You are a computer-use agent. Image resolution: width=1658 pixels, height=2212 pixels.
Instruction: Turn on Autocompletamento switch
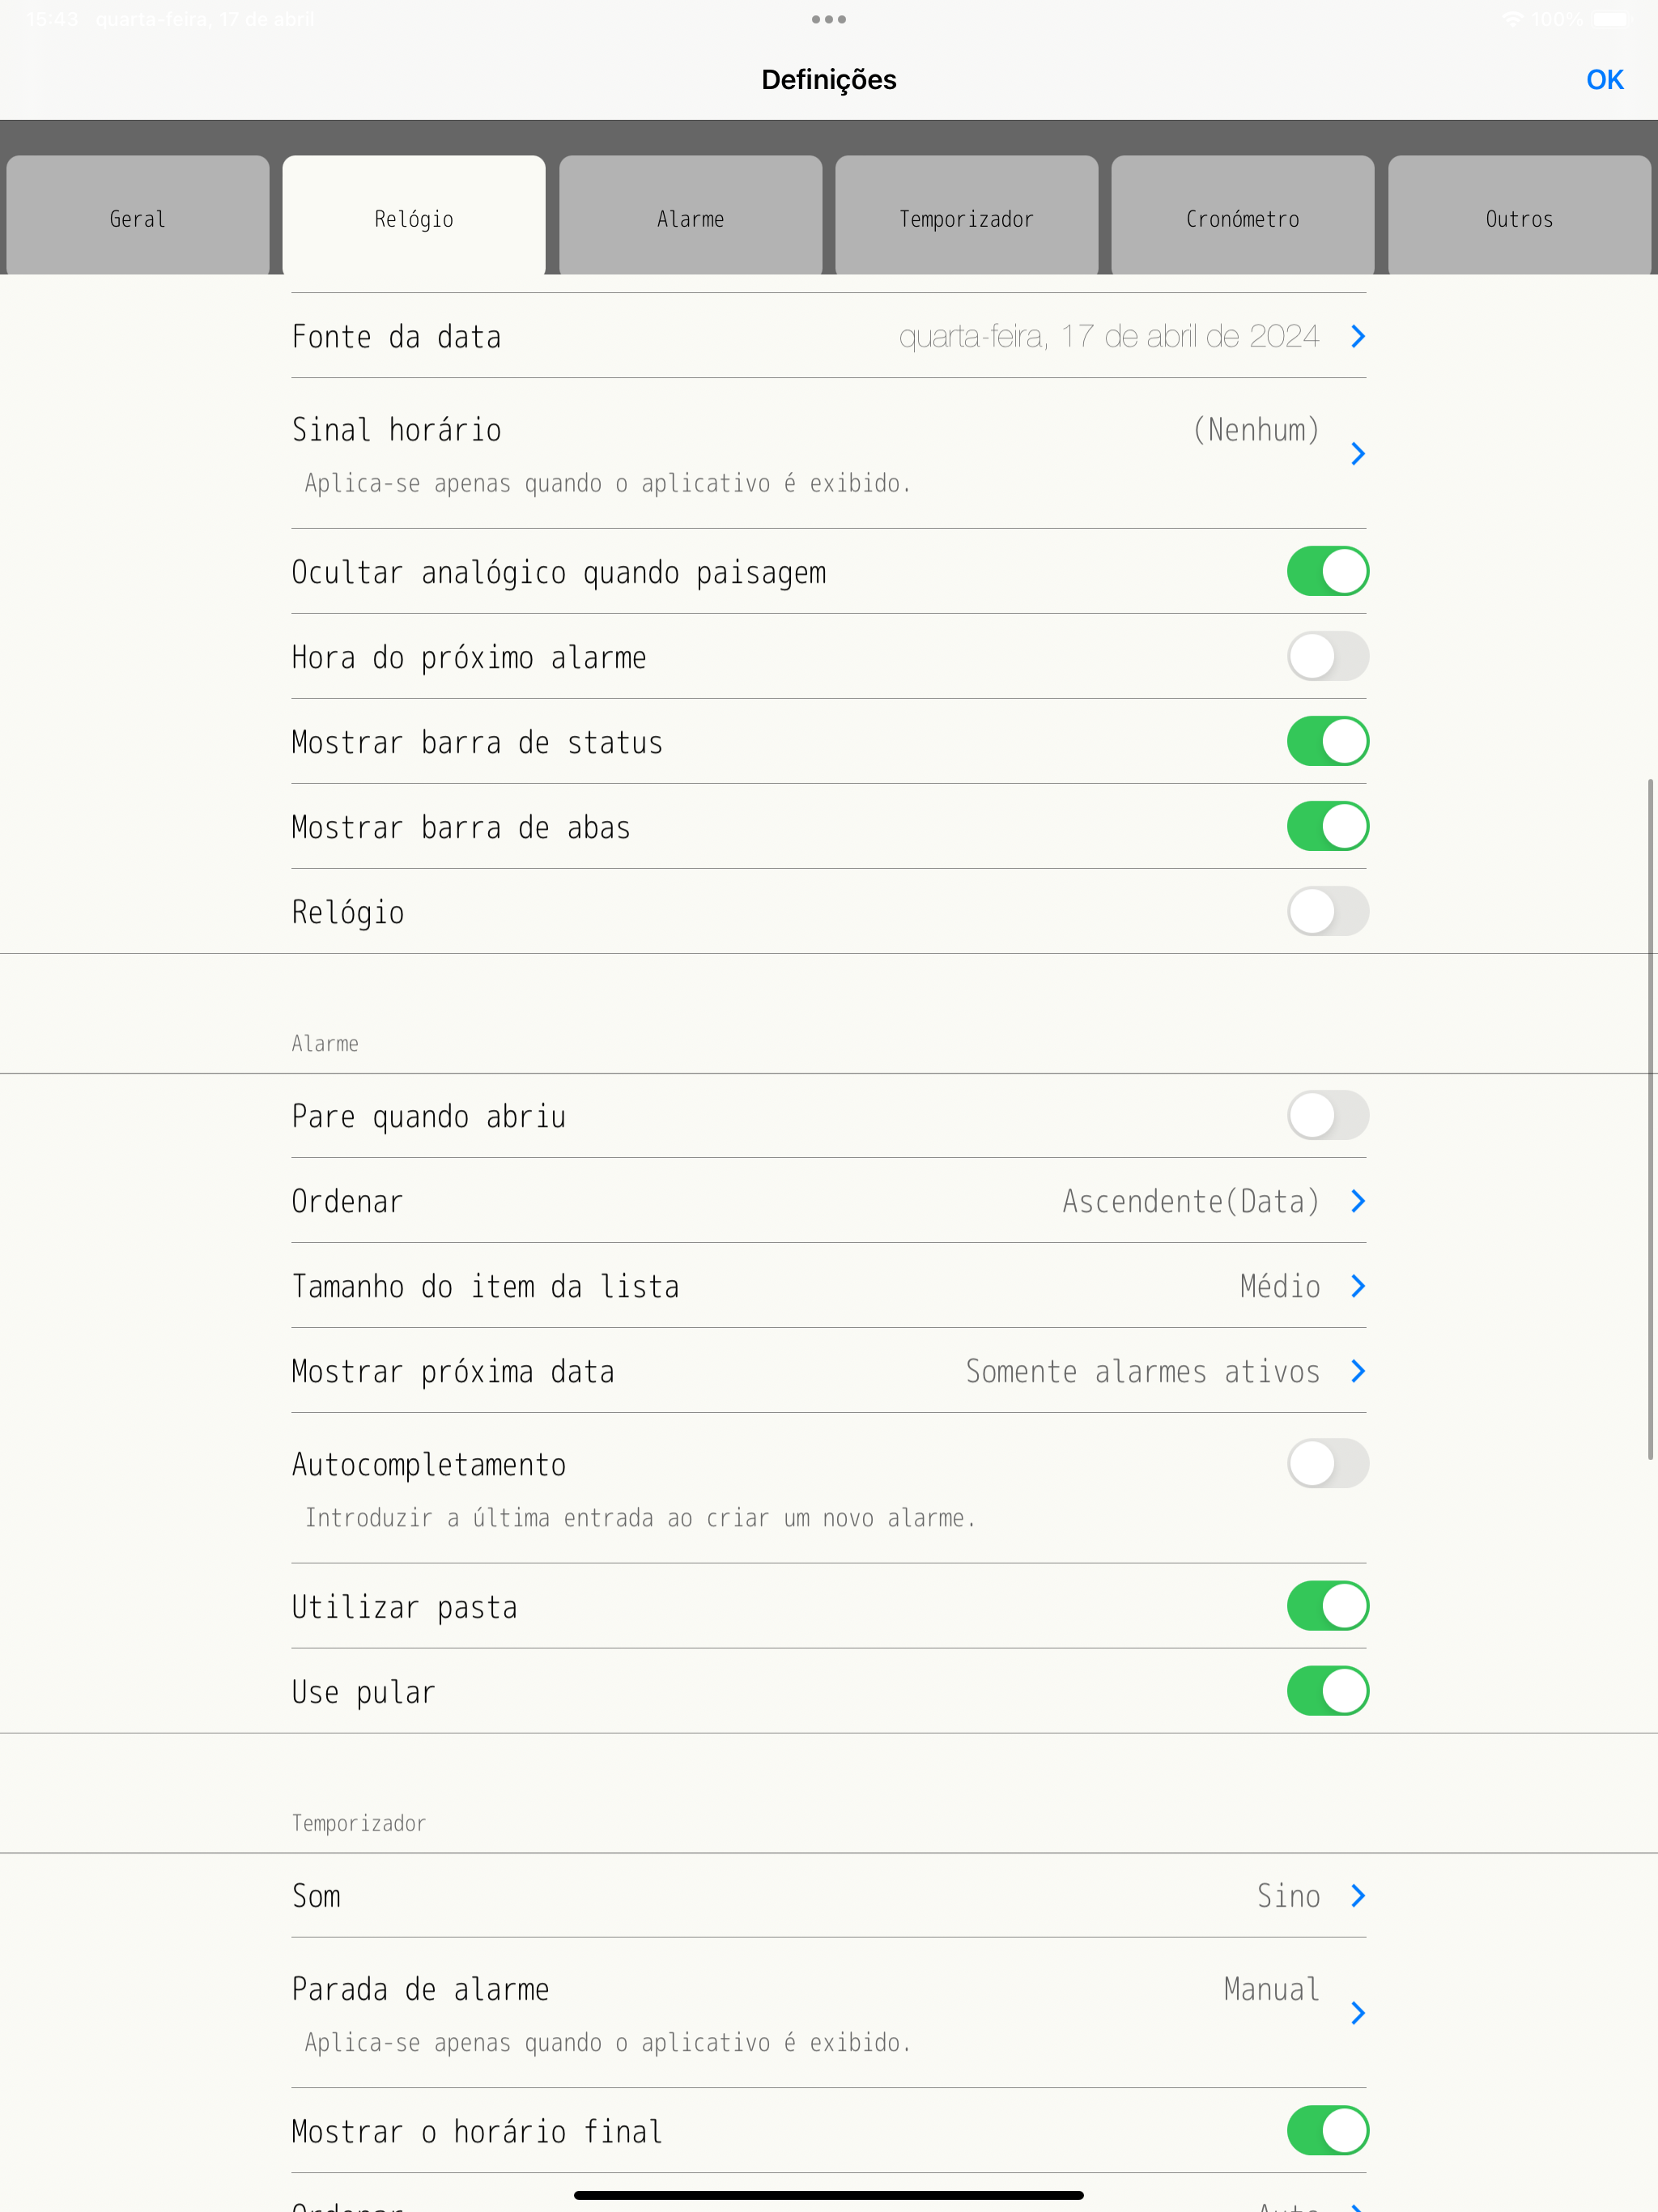[x=1327, y=1464]
